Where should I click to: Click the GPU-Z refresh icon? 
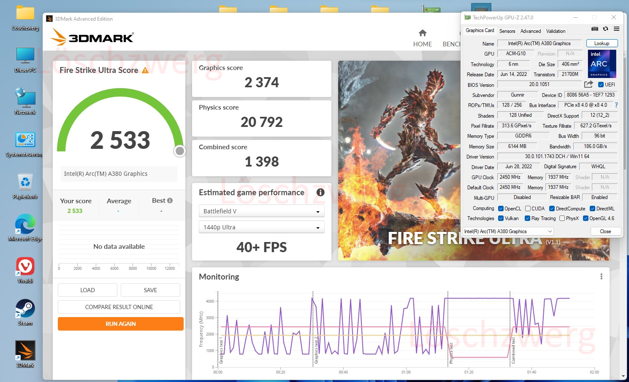605,29
